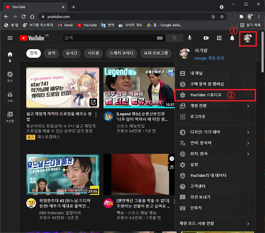Open YouTube bookmark in bookmarks bar
This screenshot has width=265, height=233.
(x=87, y=25)
